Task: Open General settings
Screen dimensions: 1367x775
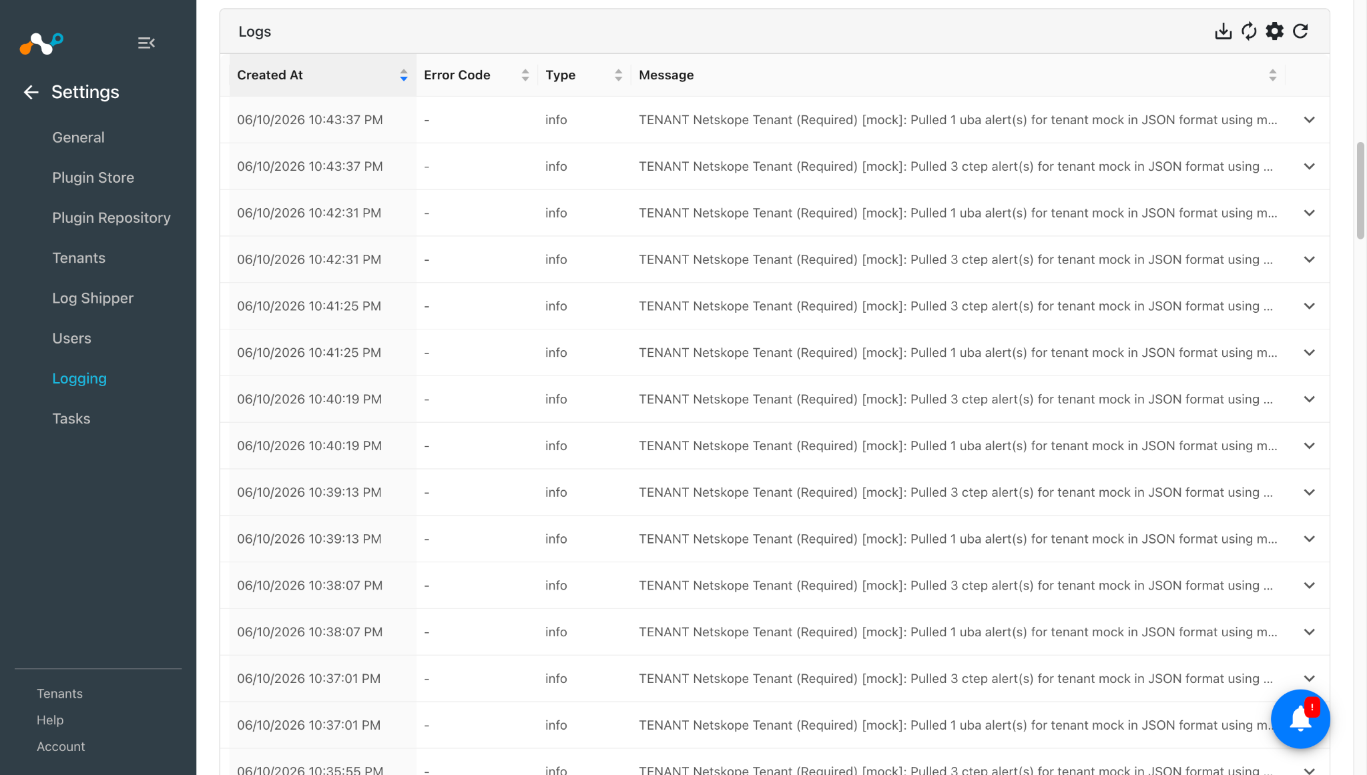Action: (78, 137)
